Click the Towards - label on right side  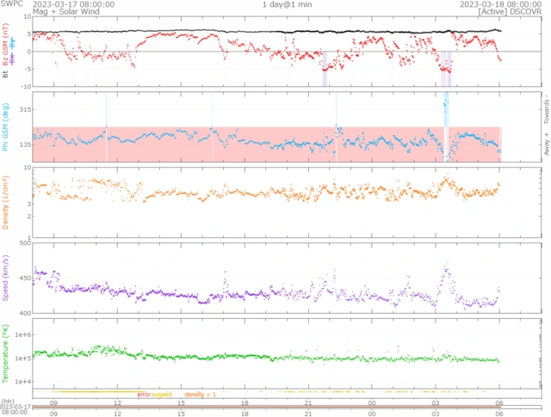click(546, 107)
